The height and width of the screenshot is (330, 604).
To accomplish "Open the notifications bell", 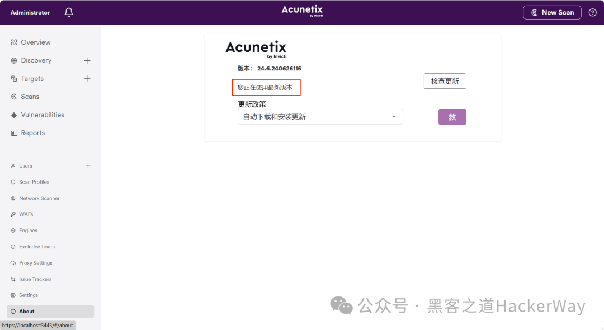I will (69, 12).
